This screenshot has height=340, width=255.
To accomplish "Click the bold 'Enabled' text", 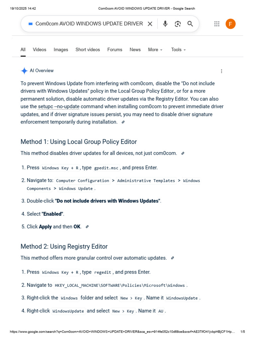I will (52, 214).
